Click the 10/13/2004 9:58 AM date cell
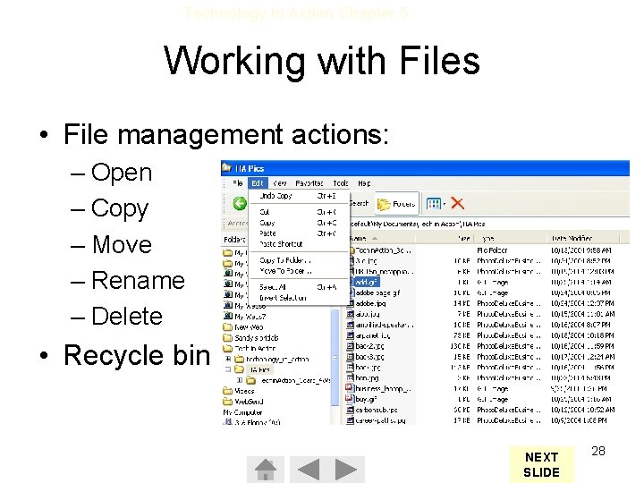The height and width of the screenshot is (483, 644). click(580, 250)
